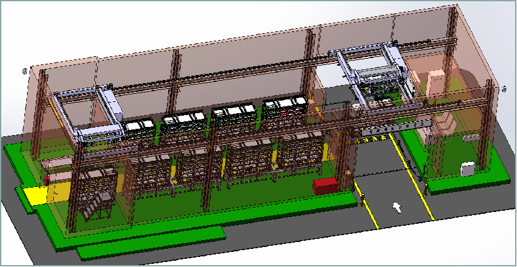Click the small marker at top-left wall corner
This screenshot has width=517, height=267.
coord(24,71)
